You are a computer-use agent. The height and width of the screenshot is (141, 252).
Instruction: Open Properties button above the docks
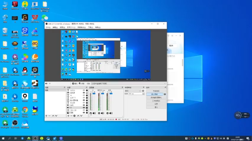(75, 84)
